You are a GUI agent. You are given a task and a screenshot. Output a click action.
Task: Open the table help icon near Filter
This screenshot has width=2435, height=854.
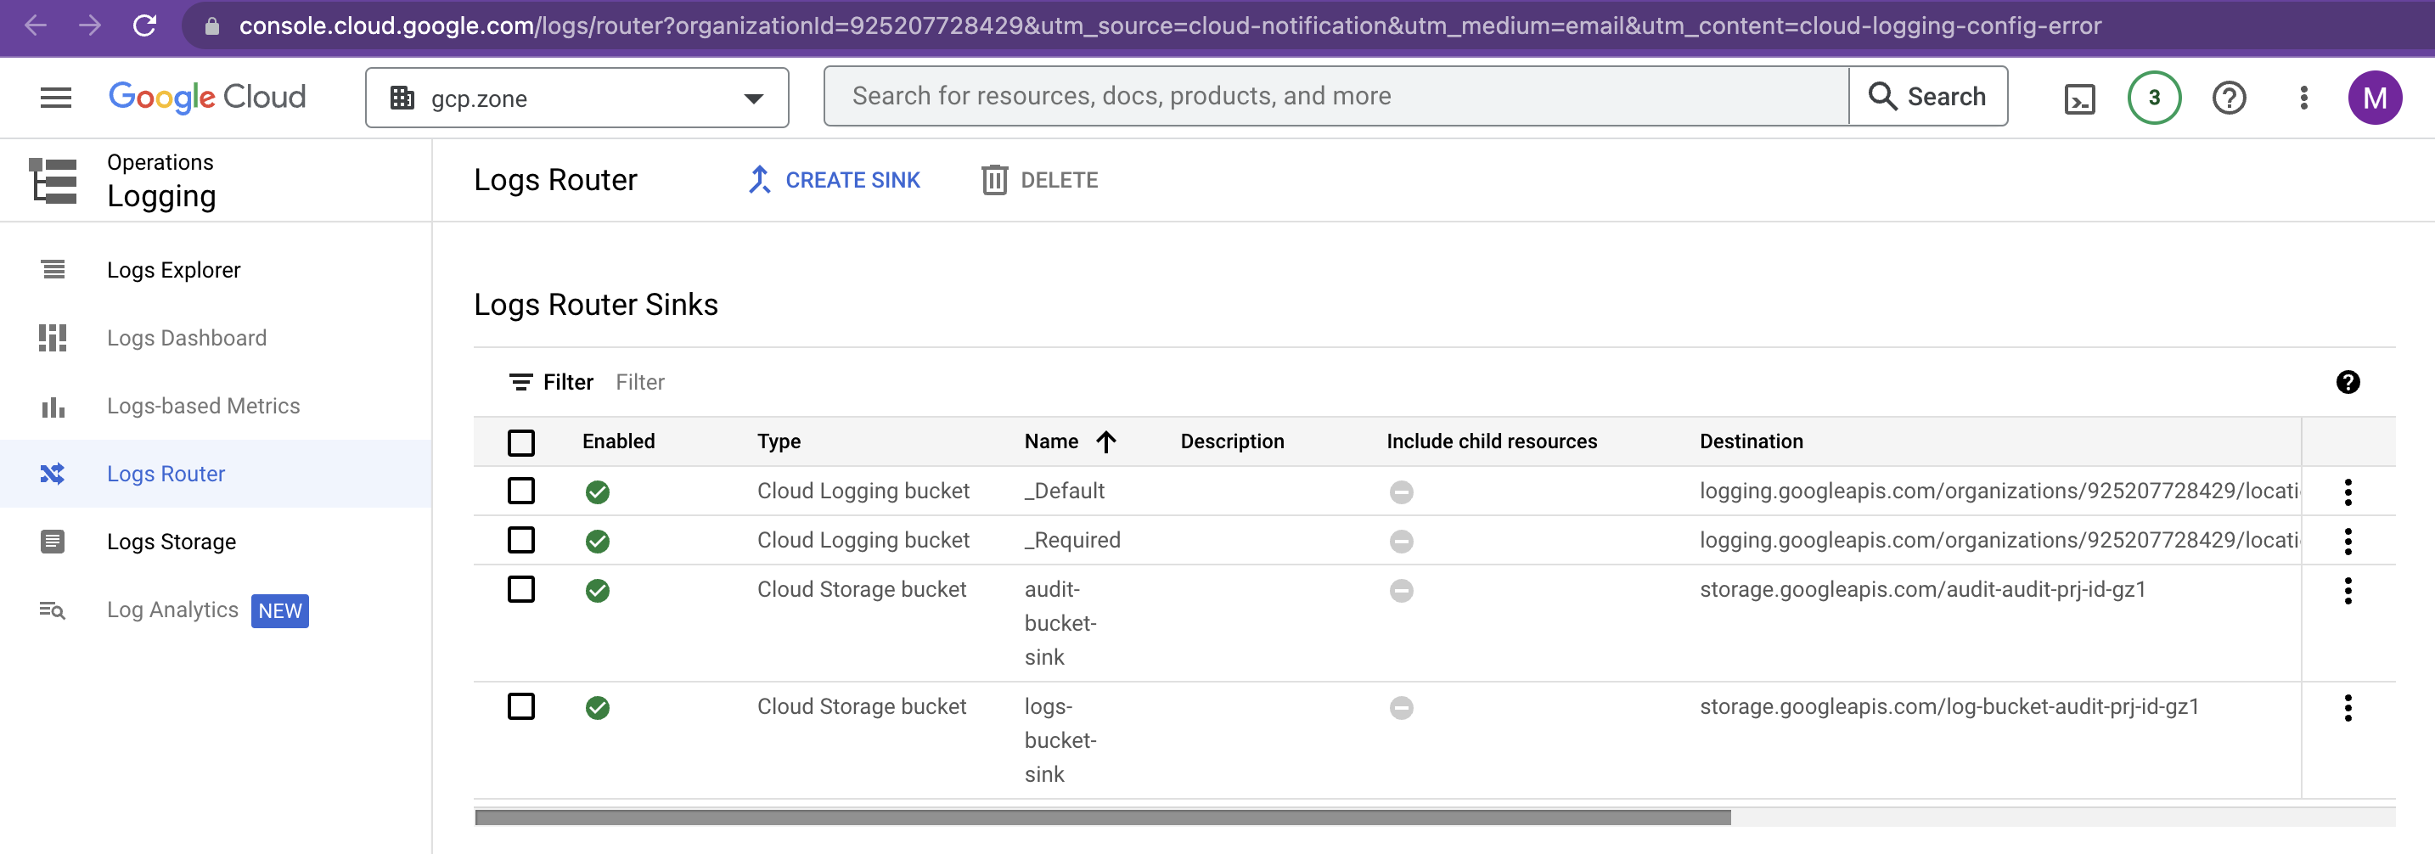coord(2350,382)
